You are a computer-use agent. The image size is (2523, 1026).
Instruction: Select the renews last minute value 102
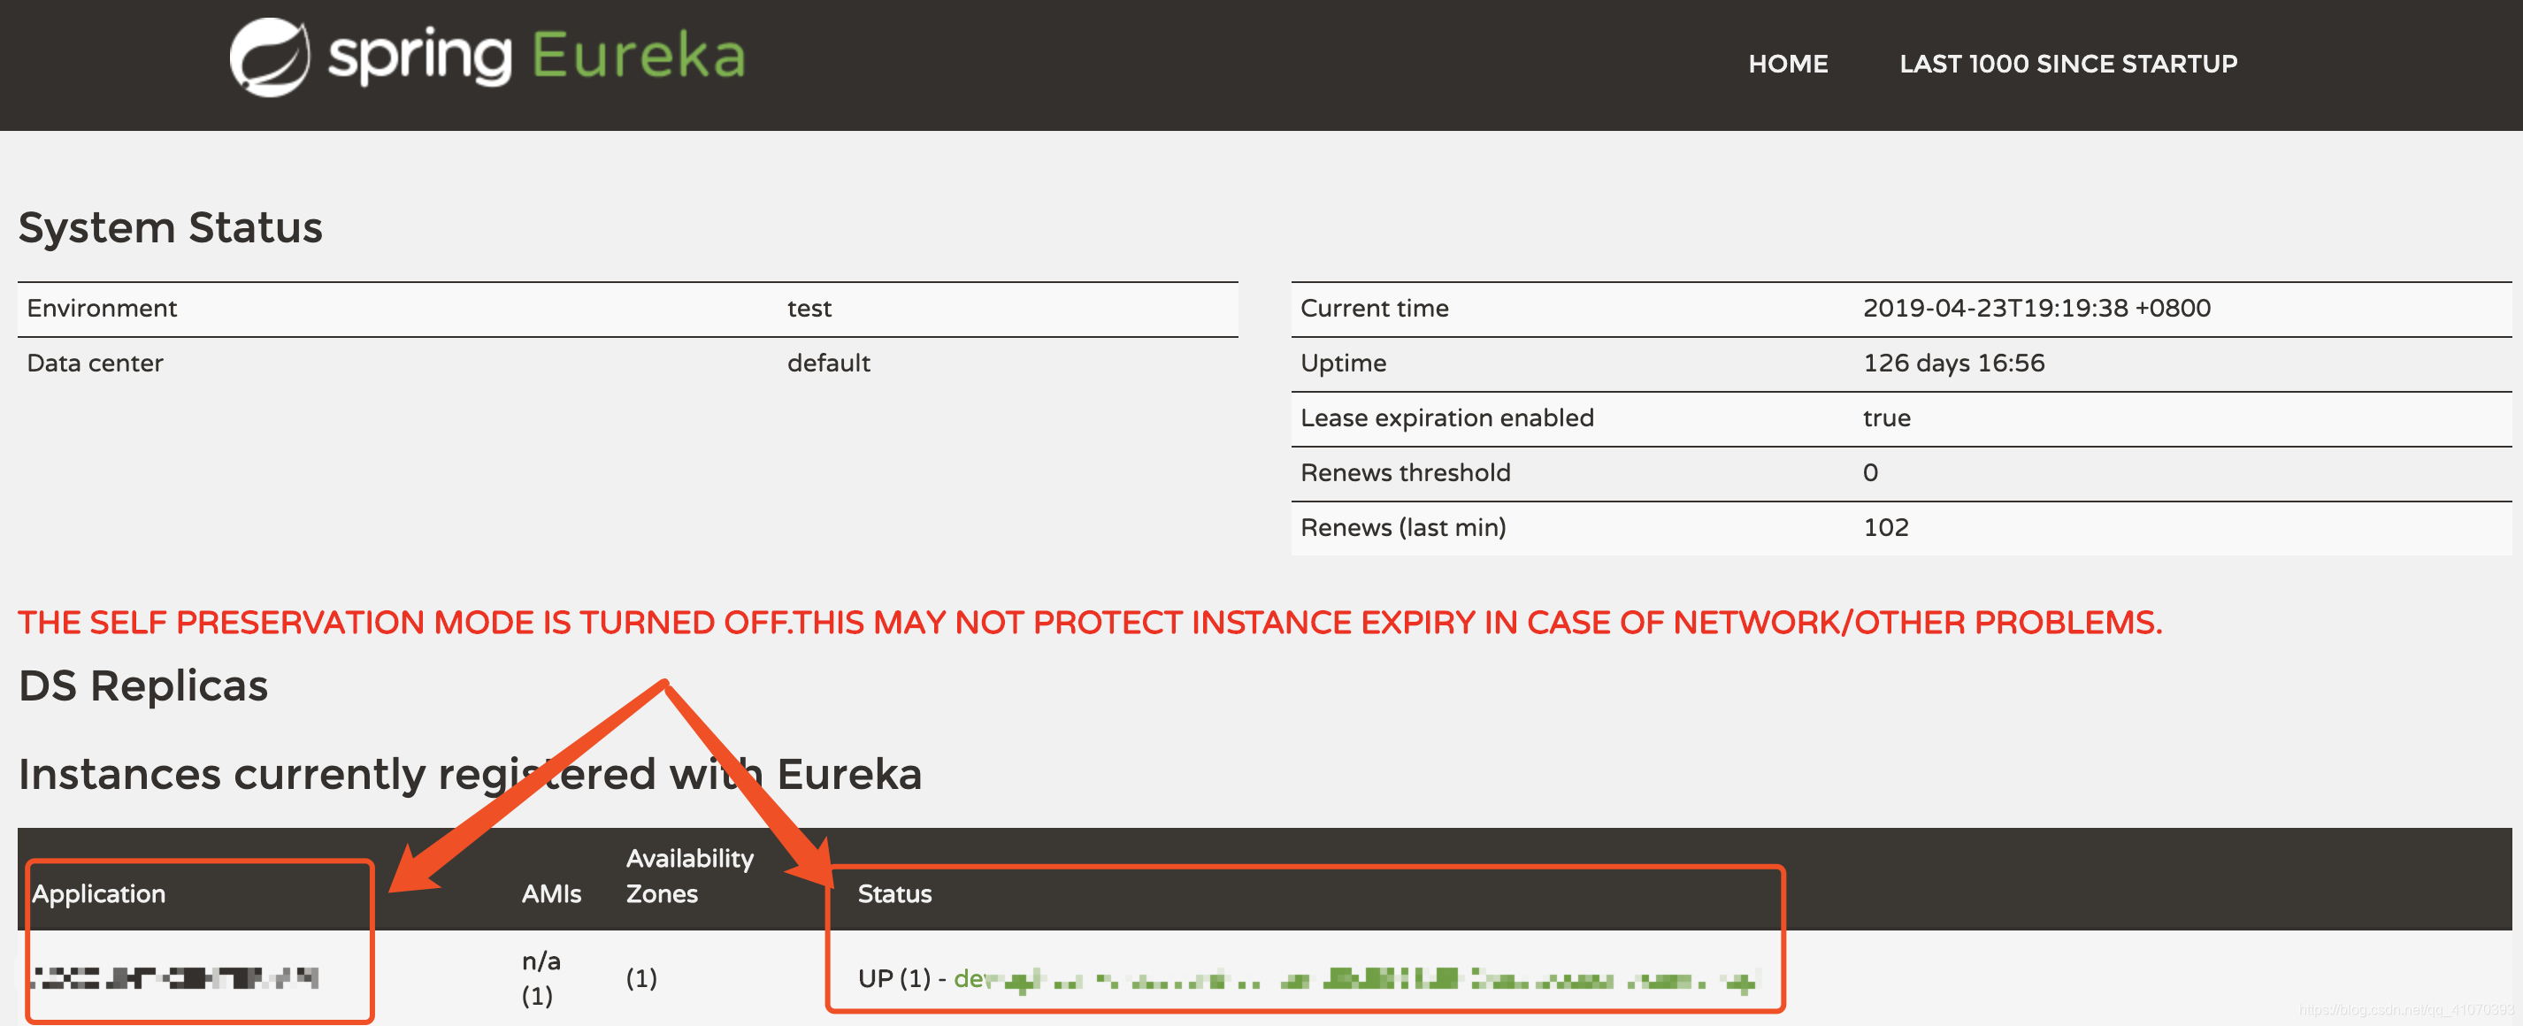click(x=1885, y=528)
